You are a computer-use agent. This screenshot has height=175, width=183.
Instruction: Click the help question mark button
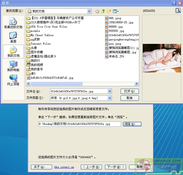click(x=174, y=3)
